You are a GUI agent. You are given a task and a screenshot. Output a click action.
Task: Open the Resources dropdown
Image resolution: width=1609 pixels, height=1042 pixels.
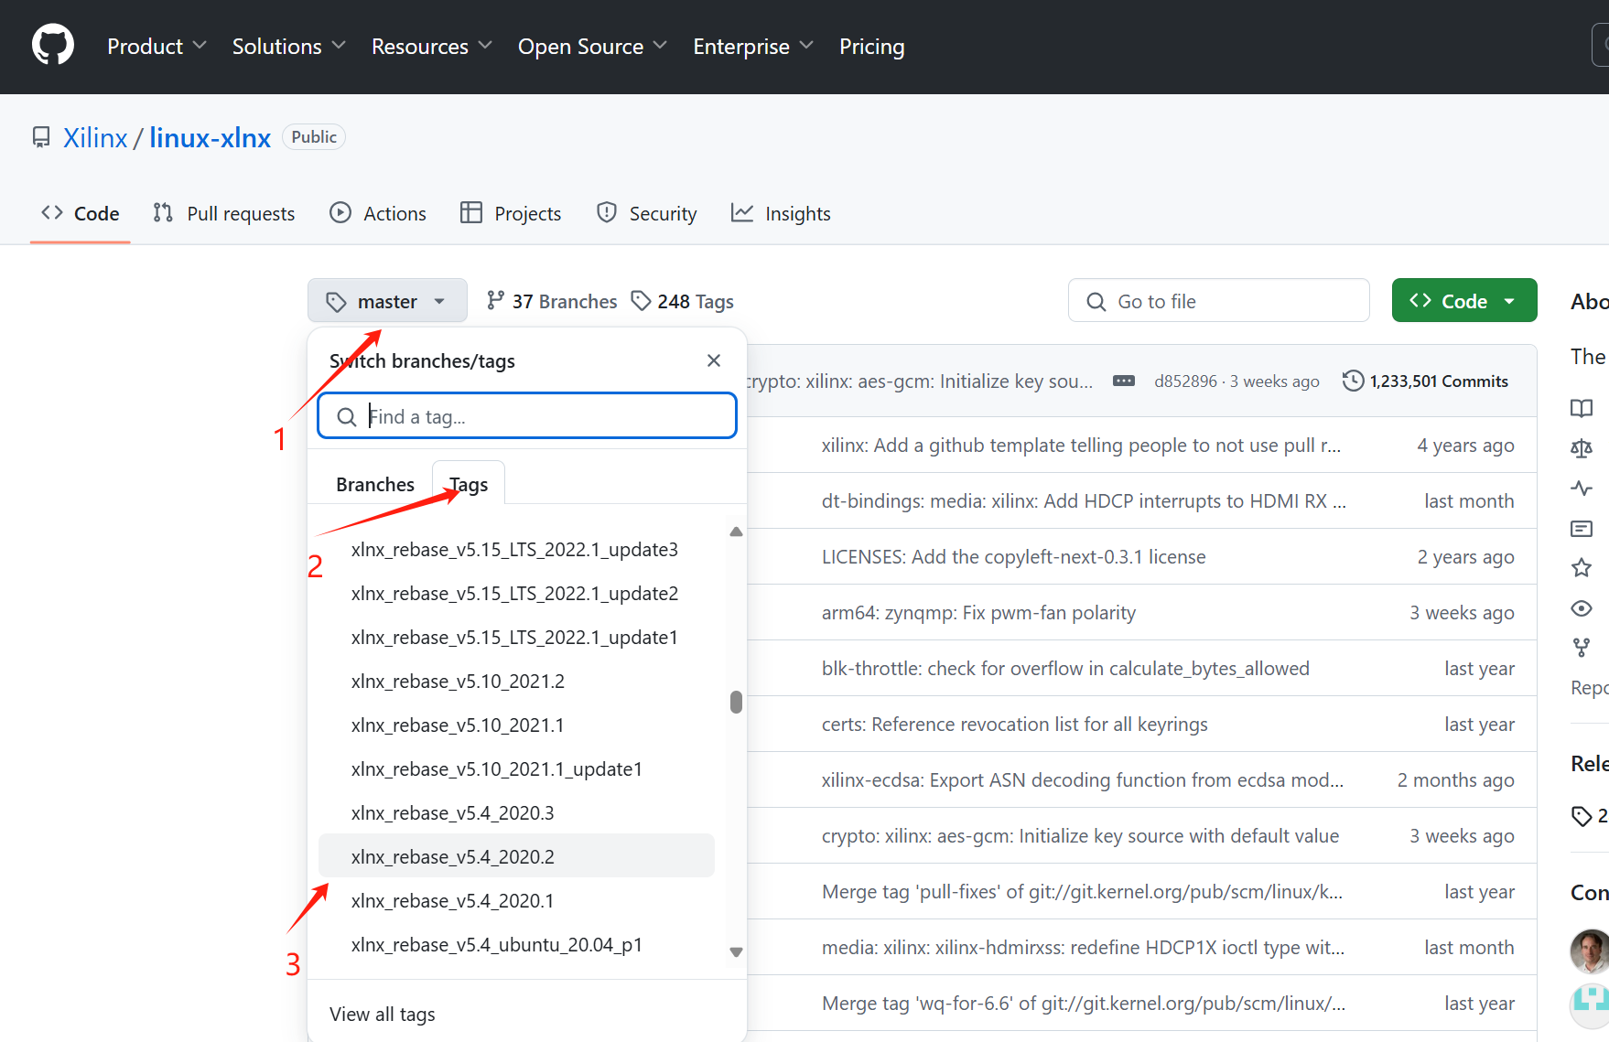click(431, 47)
